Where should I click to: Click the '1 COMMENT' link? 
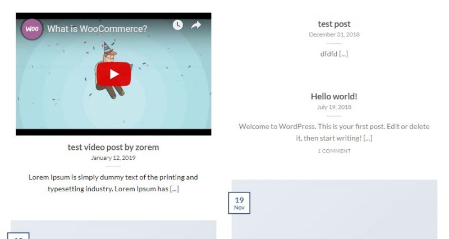tap(334, 151)
